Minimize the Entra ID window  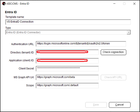(114, 4)
